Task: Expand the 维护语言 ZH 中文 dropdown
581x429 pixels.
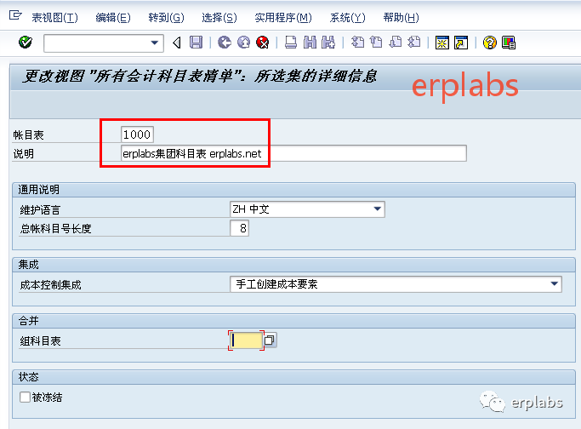Action: click(x=377, y=209)
